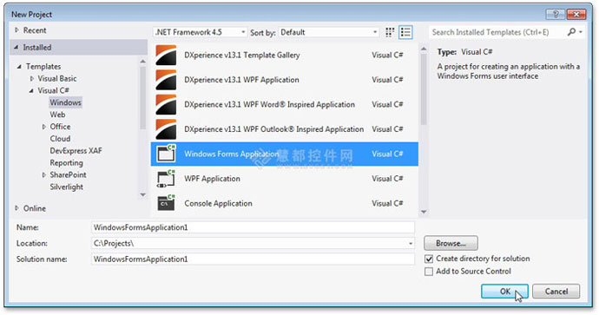The image size is (599, 315).
Task: Select the Windows tree item
Action: (x=65, y=102)
